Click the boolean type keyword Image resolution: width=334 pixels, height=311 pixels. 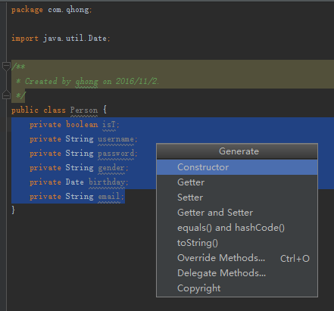coord(82,124)
